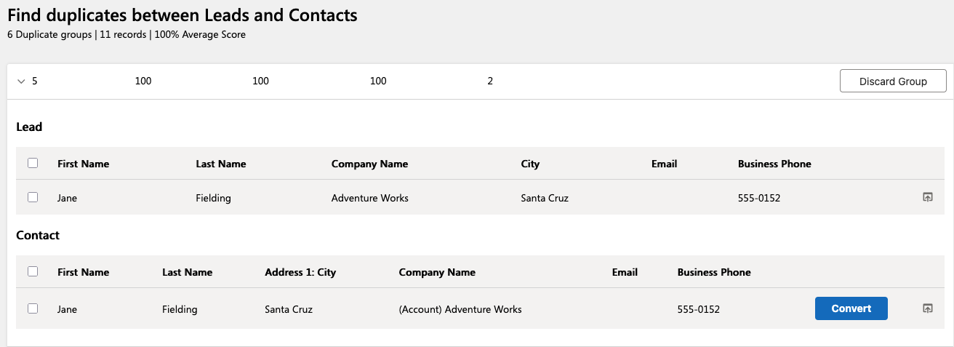Screen dimensions: 954x347
Task: Select the Santa Cruz cell in the Lead row
Action: click(545, 198)
